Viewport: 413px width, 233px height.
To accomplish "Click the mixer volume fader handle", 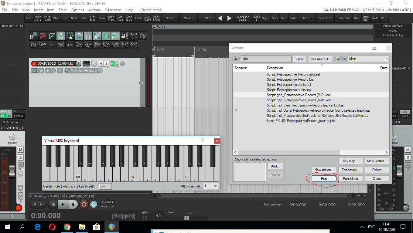I will [x=12, y=171].
